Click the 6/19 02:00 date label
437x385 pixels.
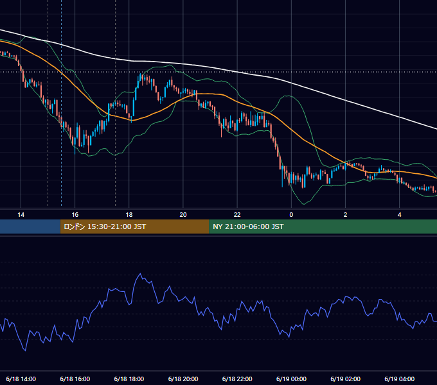(x=345, y=379)
